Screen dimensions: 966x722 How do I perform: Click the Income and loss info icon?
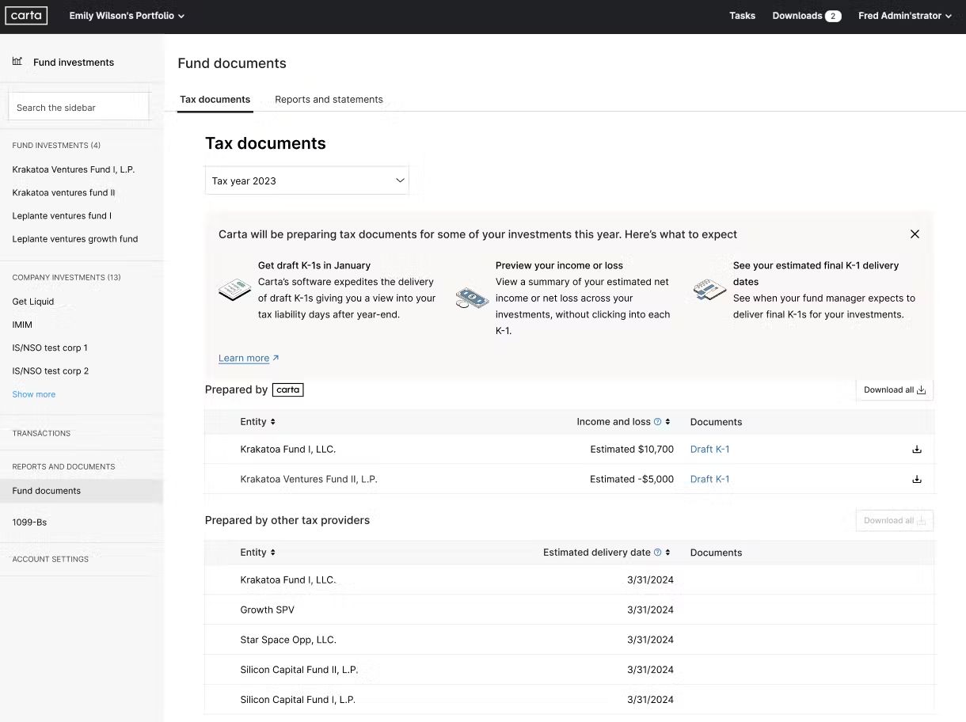coord(657,422)
